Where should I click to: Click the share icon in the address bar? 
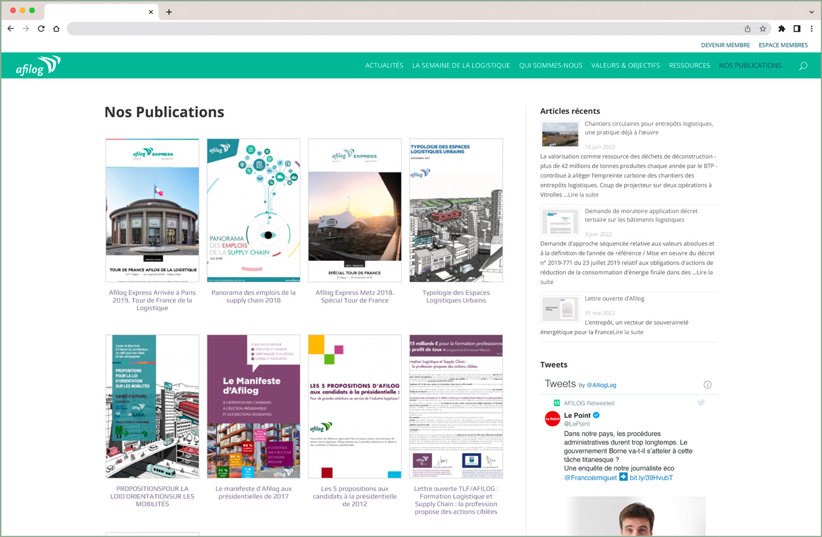coord(747,28)
